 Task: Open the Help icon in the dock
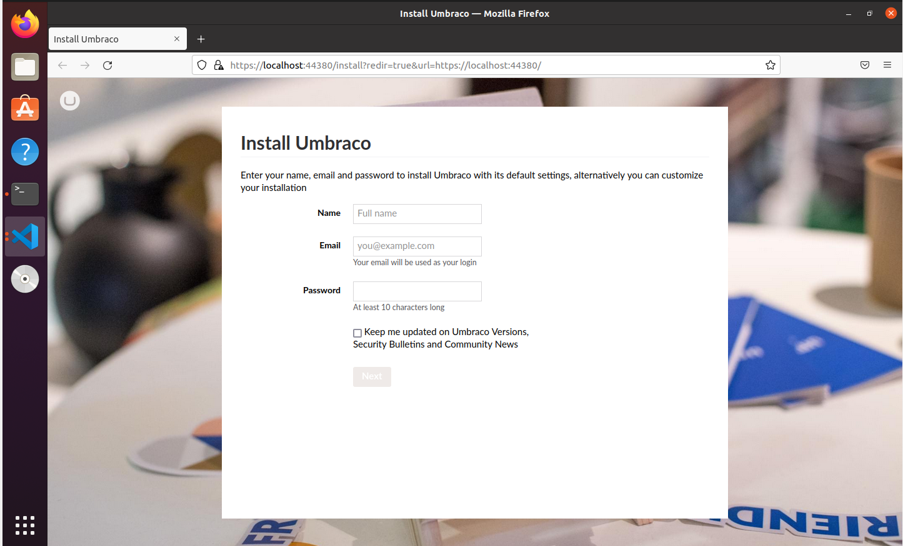[x=25, y=152]
